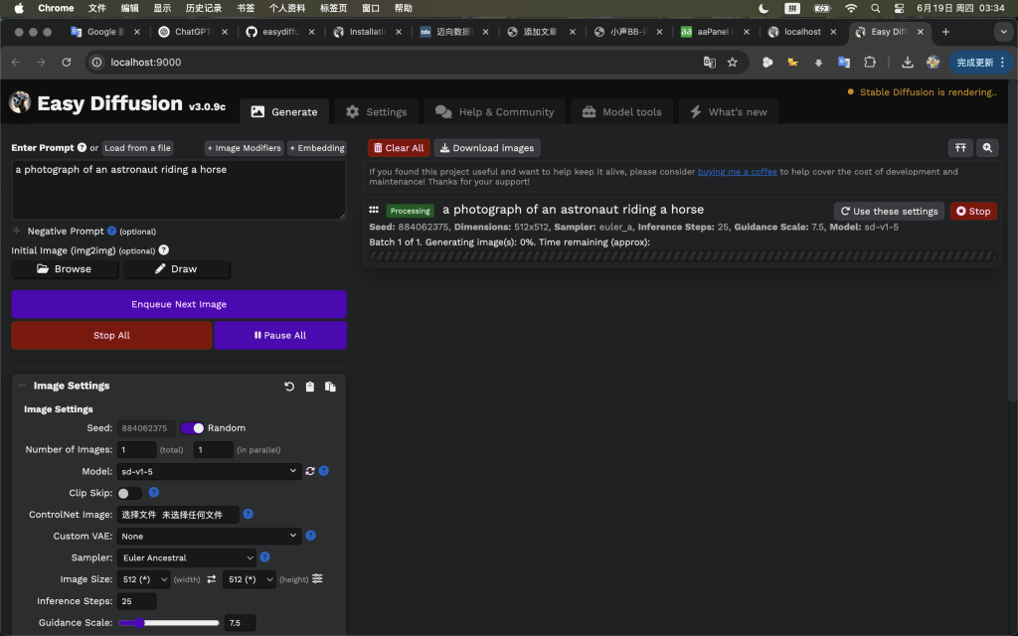
Task: Click Download images button
Action: (x=487, y=148)
